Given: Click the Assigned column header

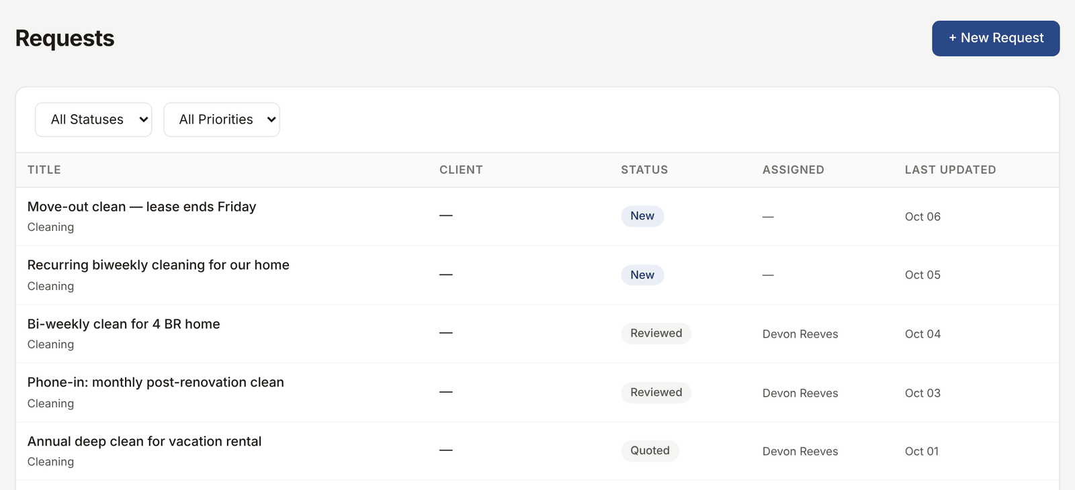Looking at the screenshot, I should coord(793,170).
